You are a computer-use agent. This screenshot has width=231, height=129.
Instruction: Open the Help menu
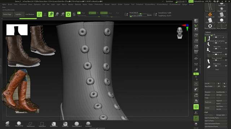(4, 7)
